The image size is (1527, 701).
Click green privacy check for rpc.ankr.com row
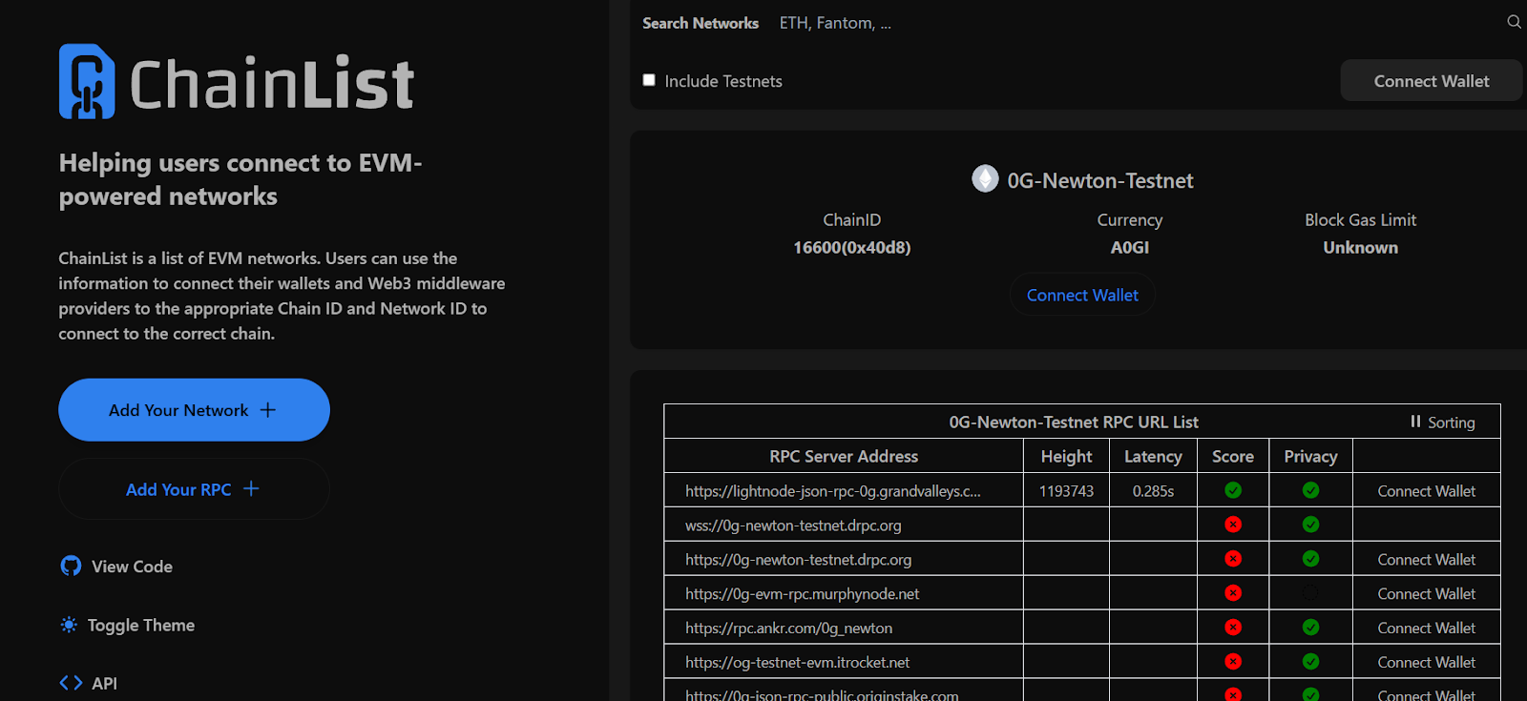(x=1310, y=628)
